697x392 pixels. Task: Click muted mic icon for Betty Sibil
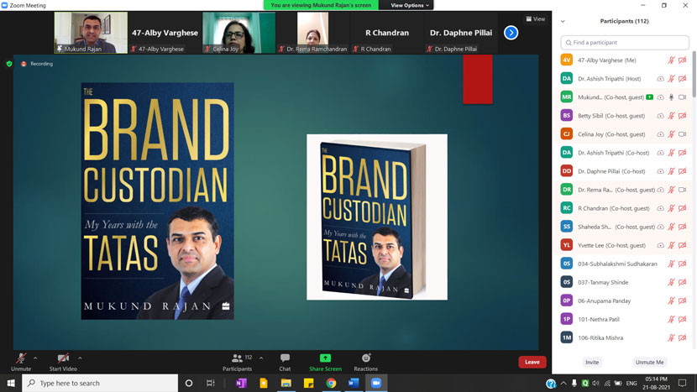pos(671,116)
